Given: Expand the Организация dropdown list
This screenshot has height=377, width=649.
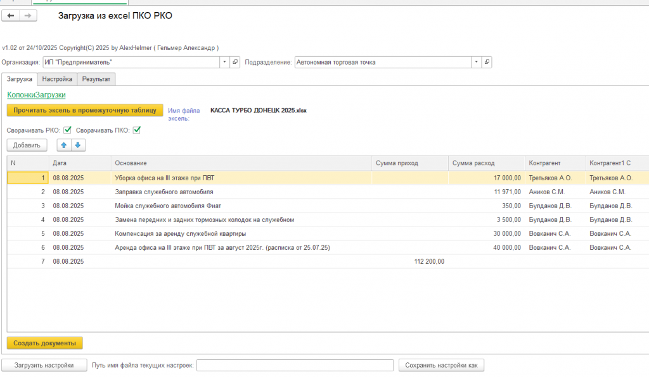Looking at the screenshot, I should tap(224, 62).
